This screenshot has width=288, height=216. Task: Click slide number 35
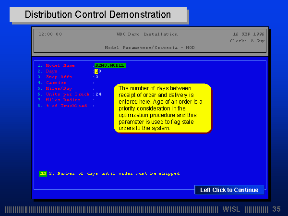click(276, 209)
